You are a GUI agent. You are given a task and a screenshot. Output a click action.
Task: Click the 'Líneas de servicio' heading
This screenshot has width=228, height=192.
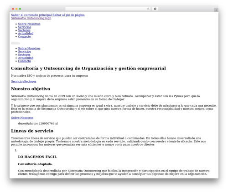(x=32, y=131)
